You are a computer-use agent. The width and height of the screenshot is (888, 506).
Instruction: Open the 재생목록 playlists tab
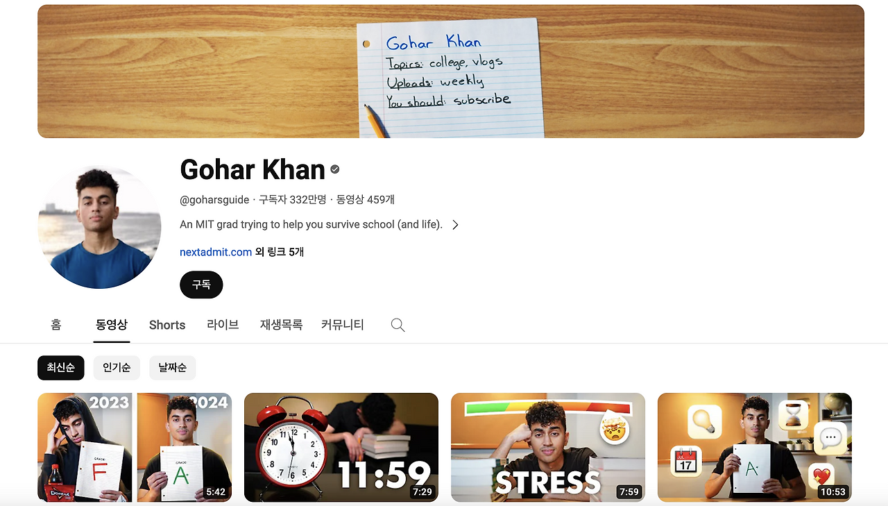281,325
